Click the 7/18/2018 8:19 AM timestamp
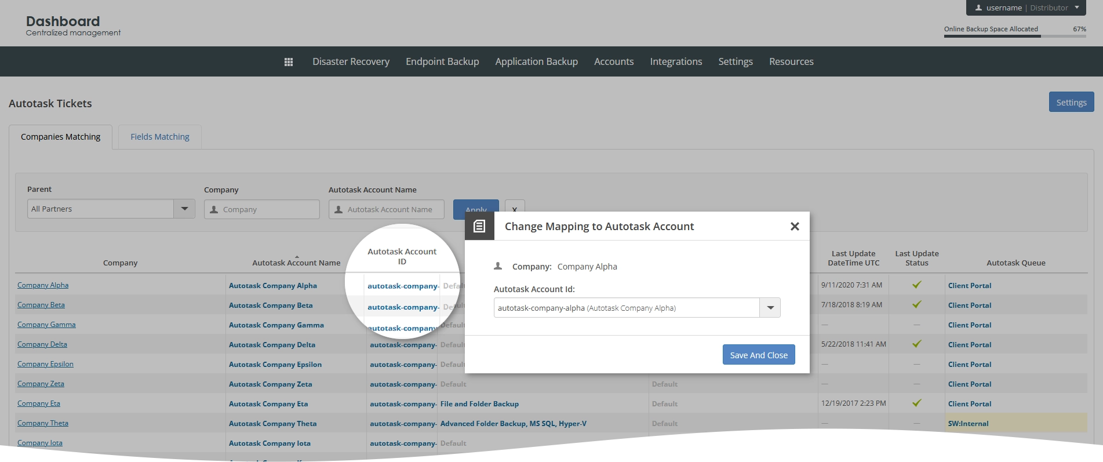Image resolution: width=1103 pixels, height=462 pixels. point(851,305)
